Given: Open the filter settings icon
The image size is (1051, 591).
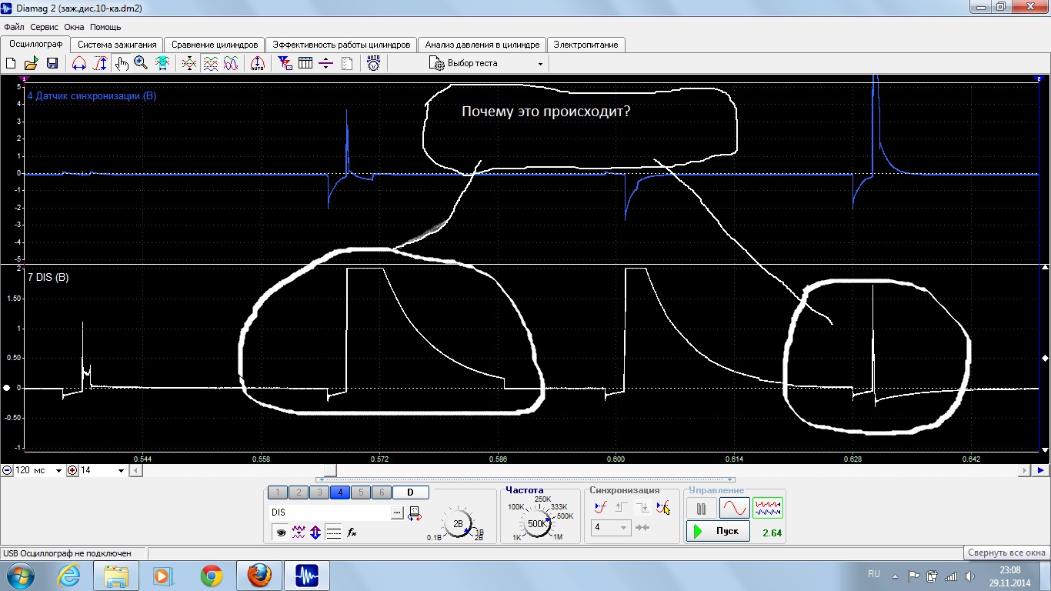Looking at the screenshot, I should pos(285,64).
